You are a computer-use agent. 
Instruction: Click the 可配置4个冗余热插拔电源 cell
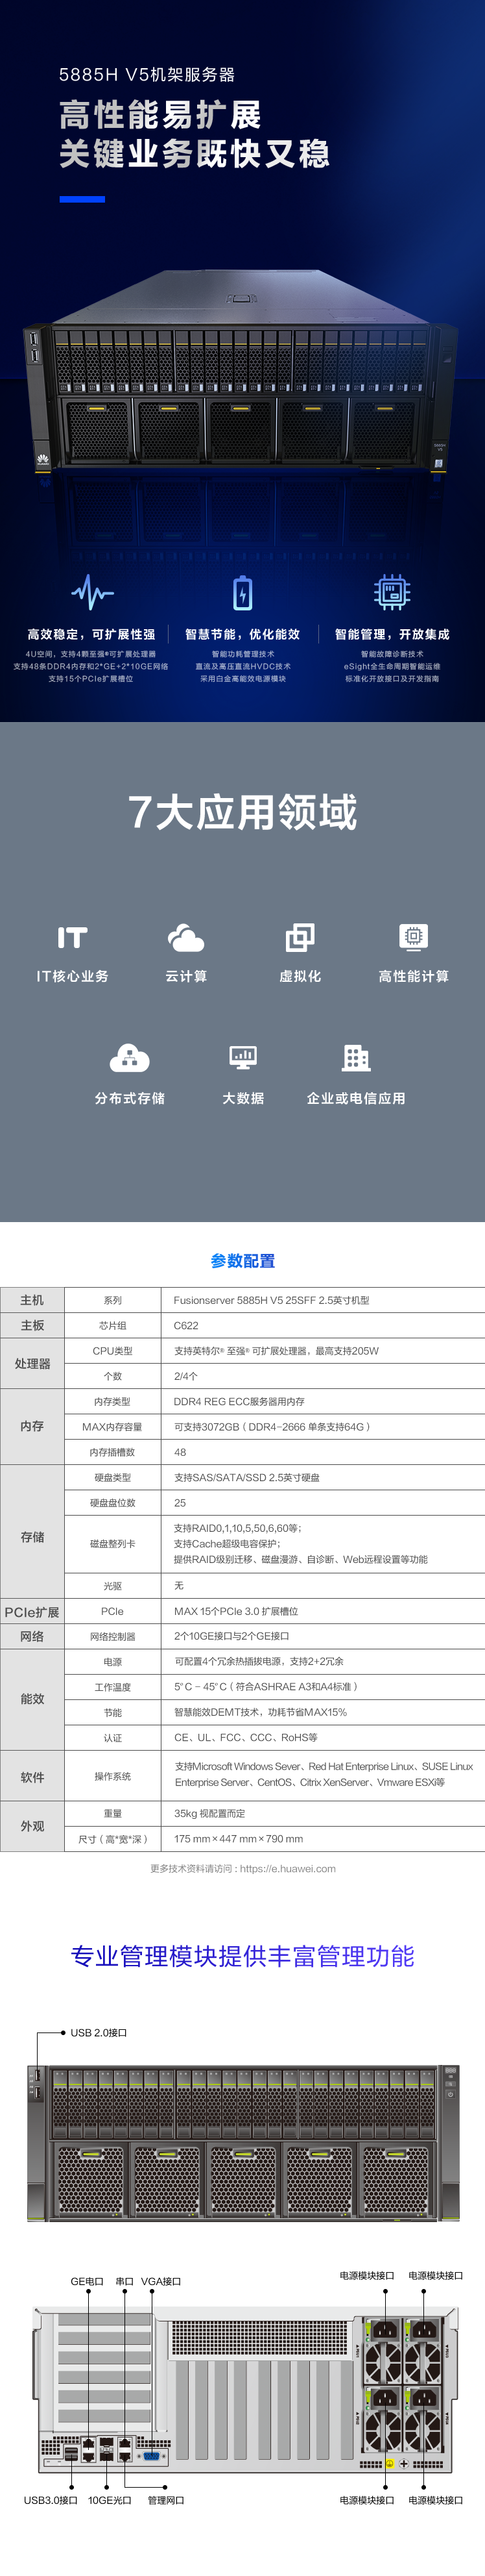point(322,1661)
